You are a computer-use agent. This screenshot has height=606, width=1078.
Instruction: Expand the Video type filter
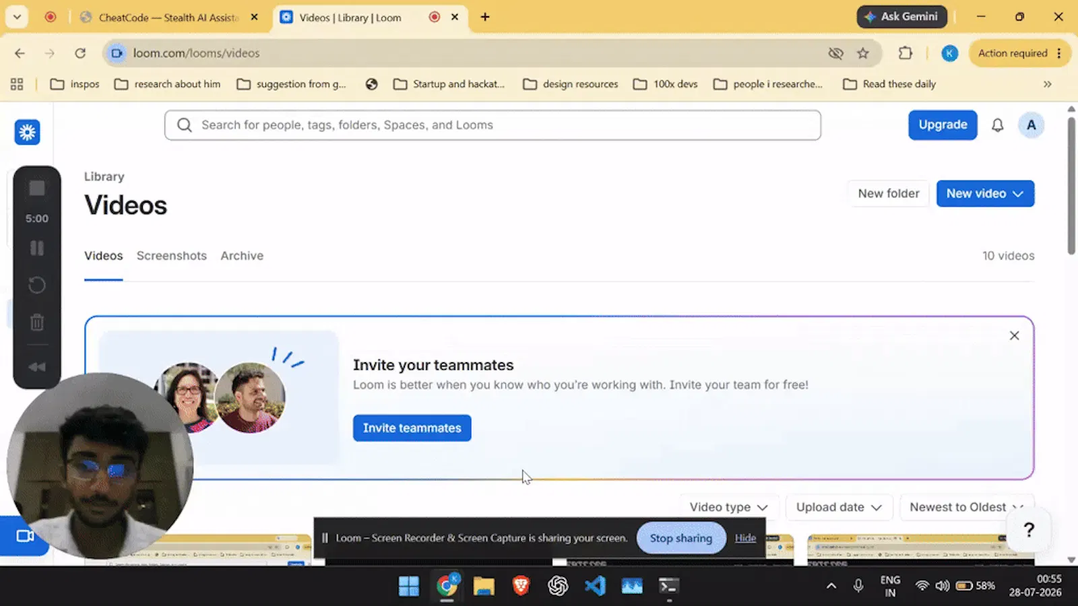[x=728, y=507]
